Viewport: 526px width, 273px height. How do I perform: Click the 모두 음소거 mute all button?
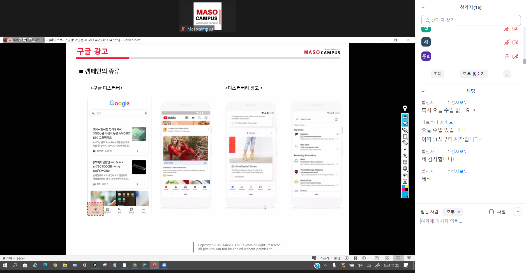click(x=474, y=74)
